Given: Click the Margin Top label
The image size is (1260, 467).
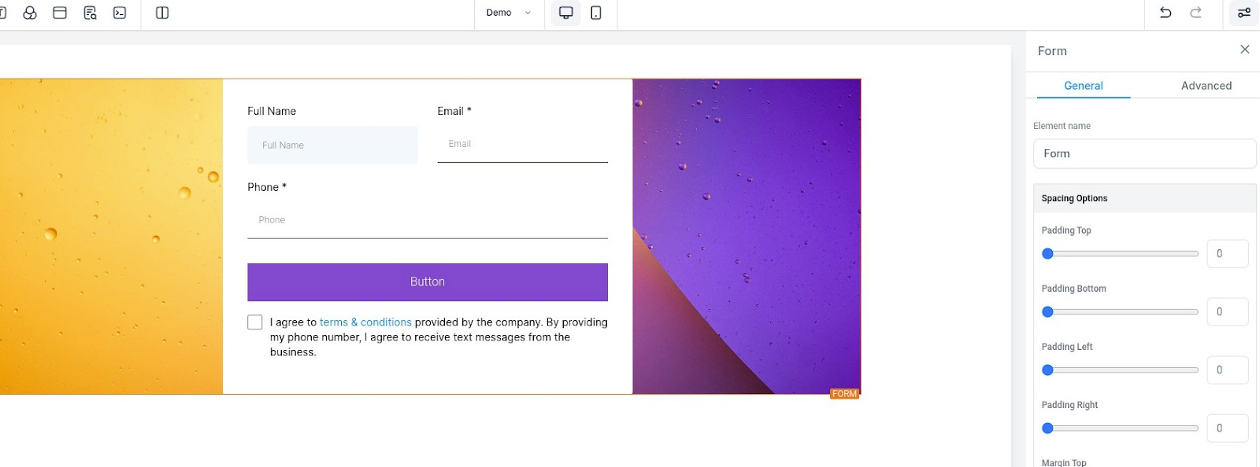Looking at the screenshot, I should pos(1064,462).
